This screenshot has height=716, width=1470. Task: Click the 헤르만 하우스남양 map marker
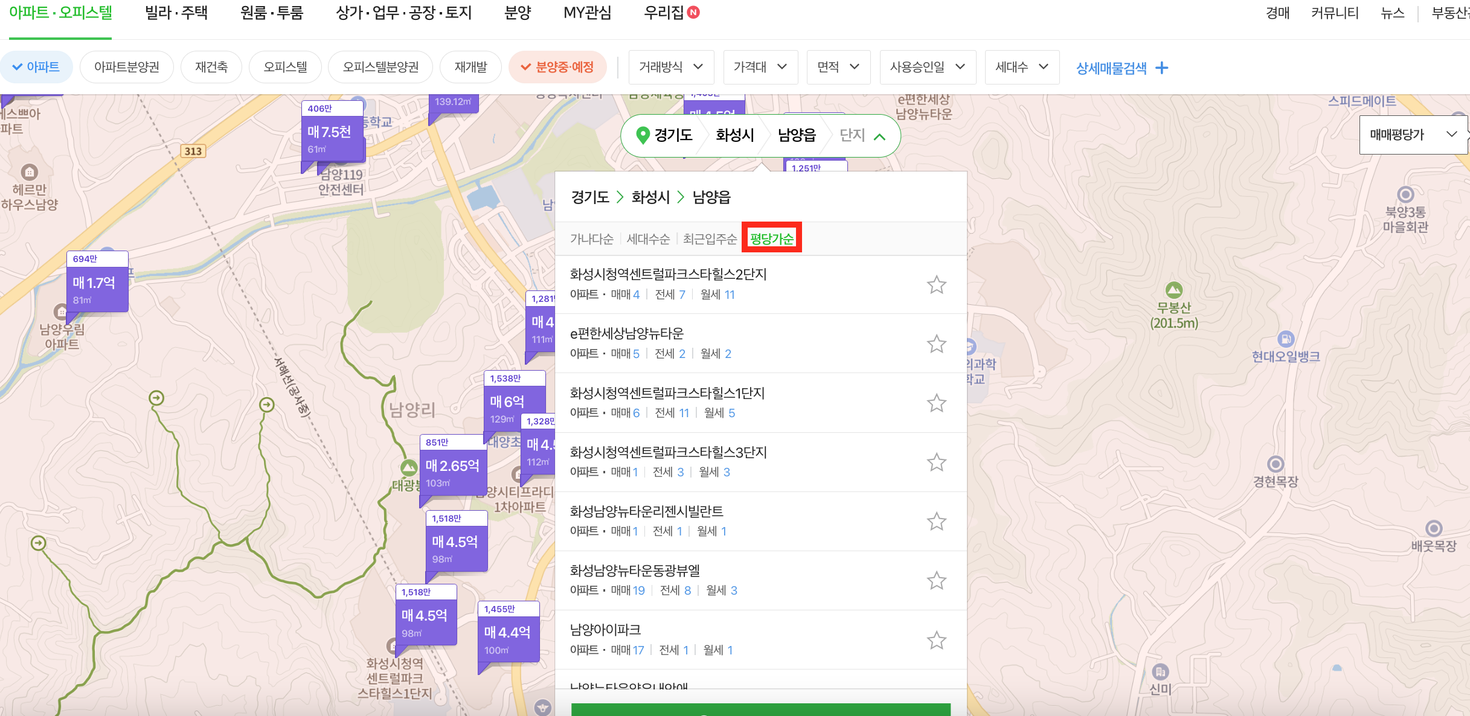pos(29,172)
